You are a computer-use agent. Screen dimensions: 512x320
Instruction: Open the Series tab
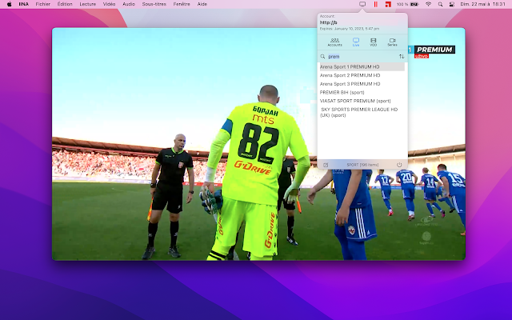[392, 42]
